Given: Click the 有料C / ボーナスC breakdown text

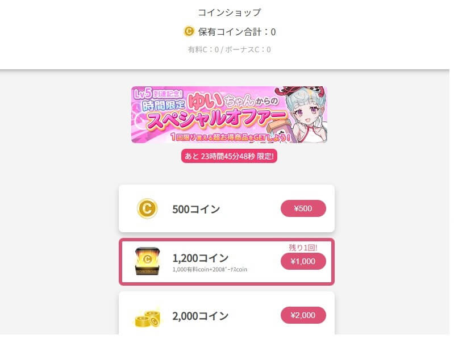Looking at the screenshot, I should [229, 49].
